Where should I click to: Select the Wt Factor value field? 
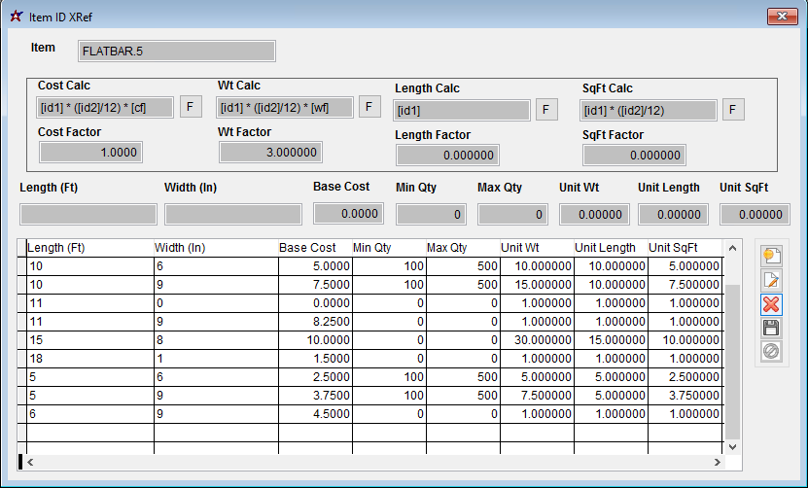270,153
